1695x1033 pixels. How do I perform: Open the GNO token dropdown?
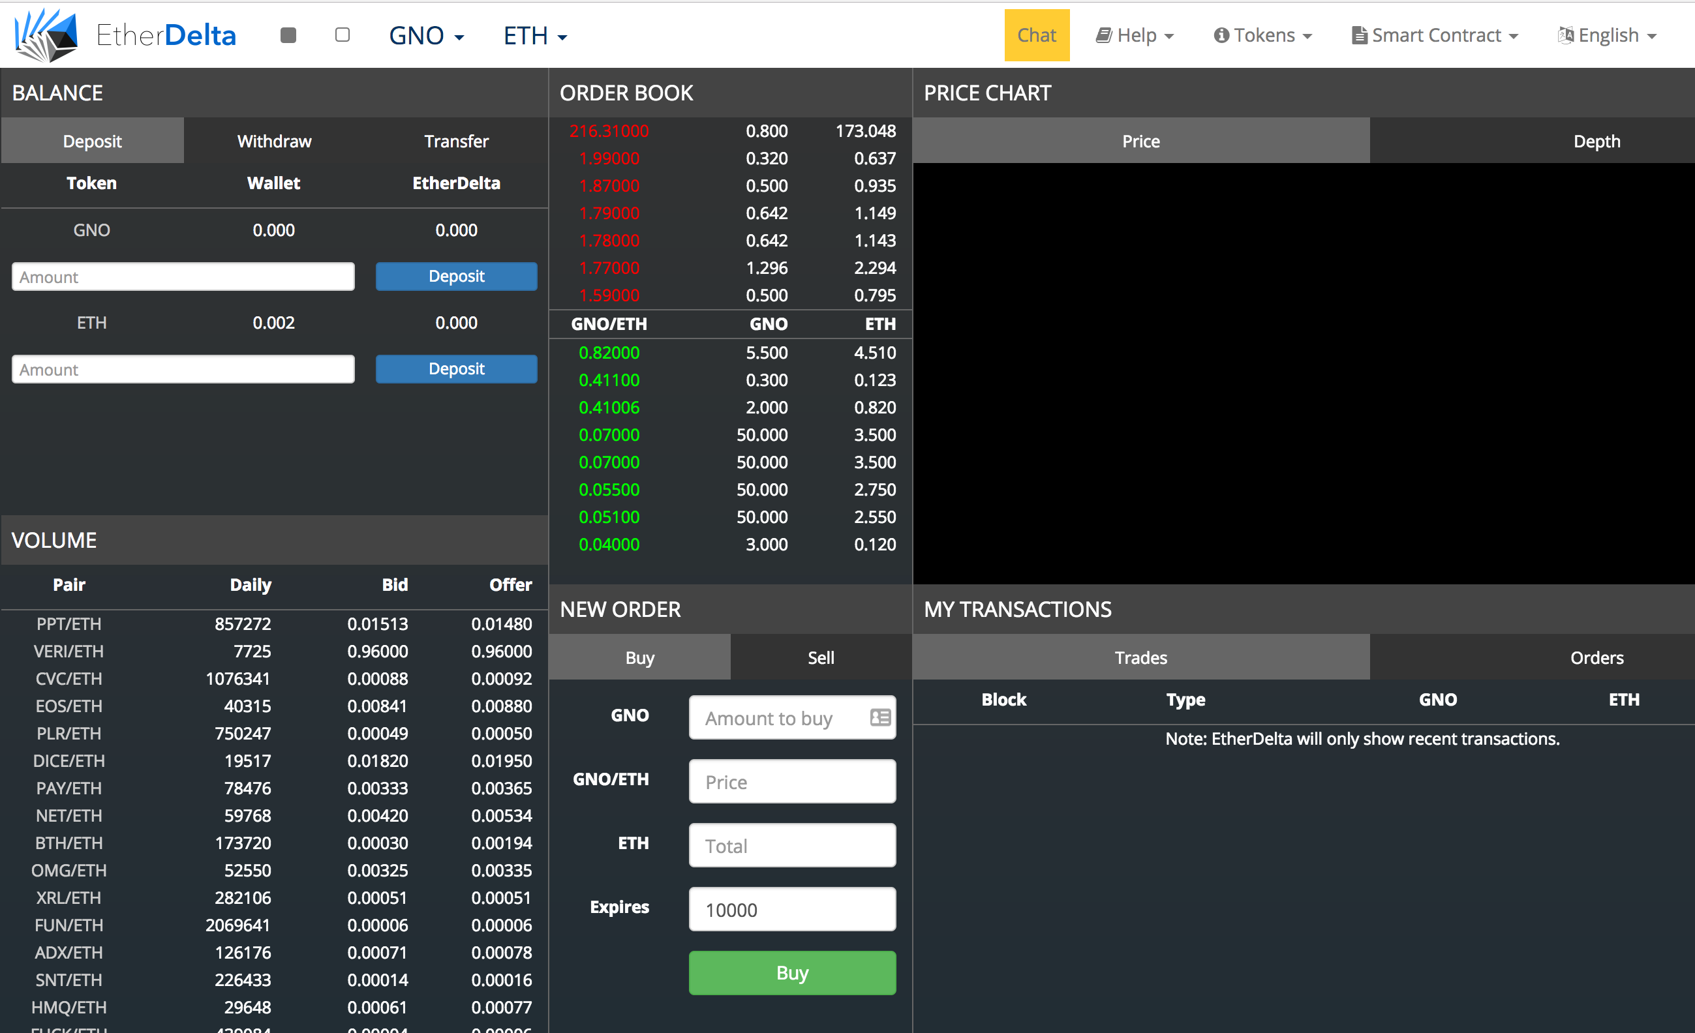426,35
